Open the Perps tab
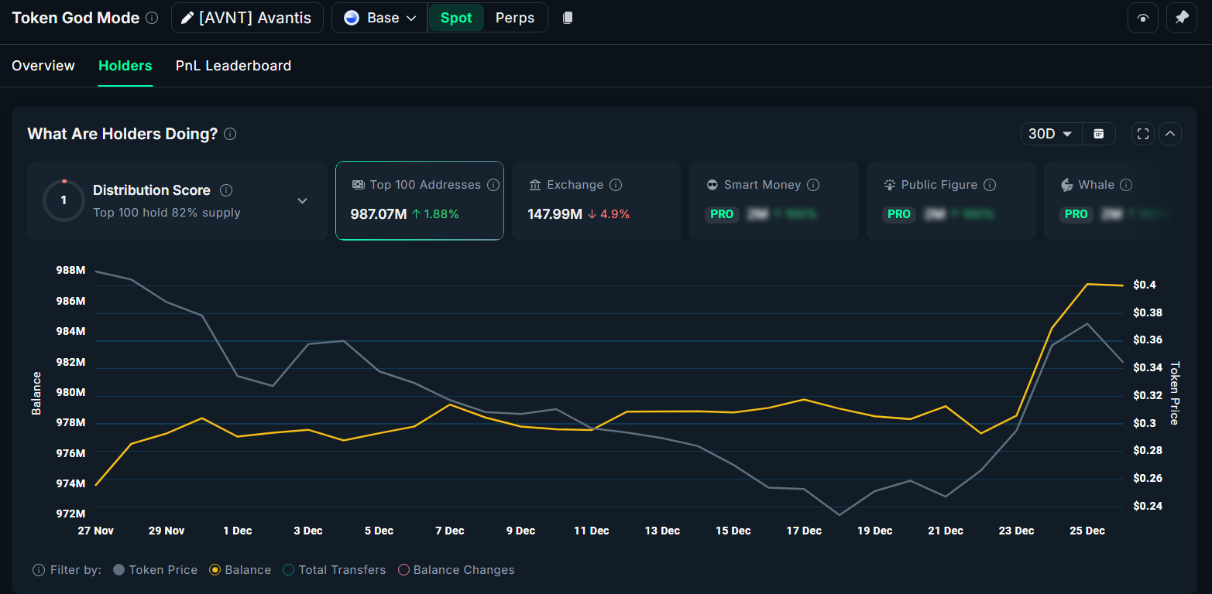Screen dimensions: 1212x594 [x=514, y=17]
